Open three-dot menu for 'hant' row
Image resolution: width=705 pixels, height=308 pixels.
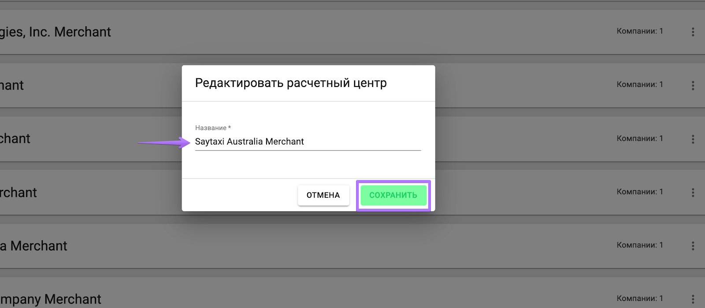tap(693, 85)
